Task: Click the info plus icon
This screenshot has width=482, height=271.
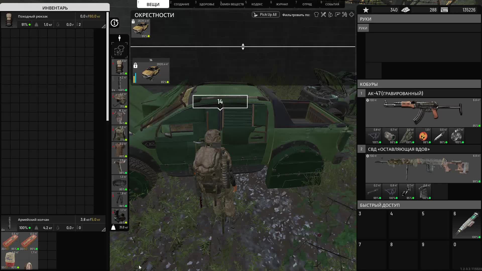Action: pyautogui.click(x=114, y=23)
